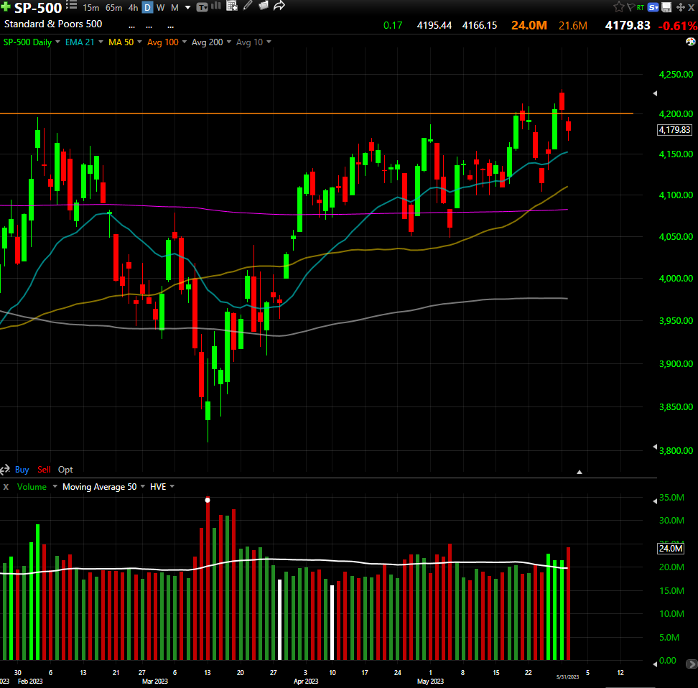Click the 24.0M volume axis label
The width and height of the screenshot is (698, 688).
pyautogui.click(x=671, y=548)
